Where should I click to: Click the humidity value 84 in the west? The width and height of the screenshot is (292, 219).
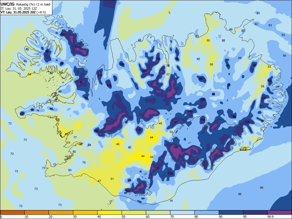click(x=89, y=145)
